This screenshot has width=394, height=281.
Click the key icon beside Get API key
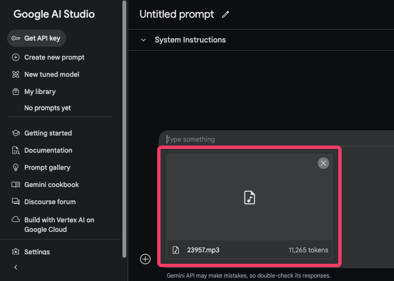coord(16,38)
